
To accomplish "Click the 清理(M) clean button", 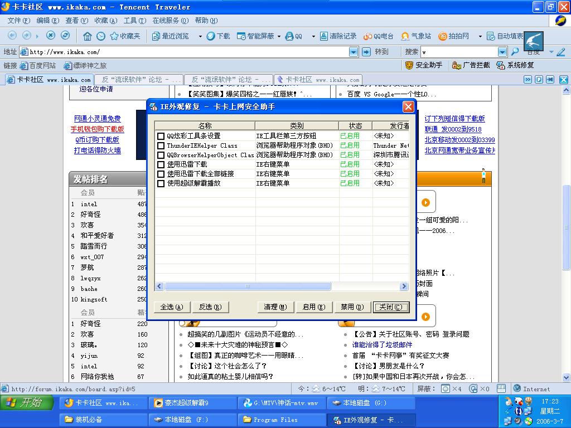I will [275, 307].
